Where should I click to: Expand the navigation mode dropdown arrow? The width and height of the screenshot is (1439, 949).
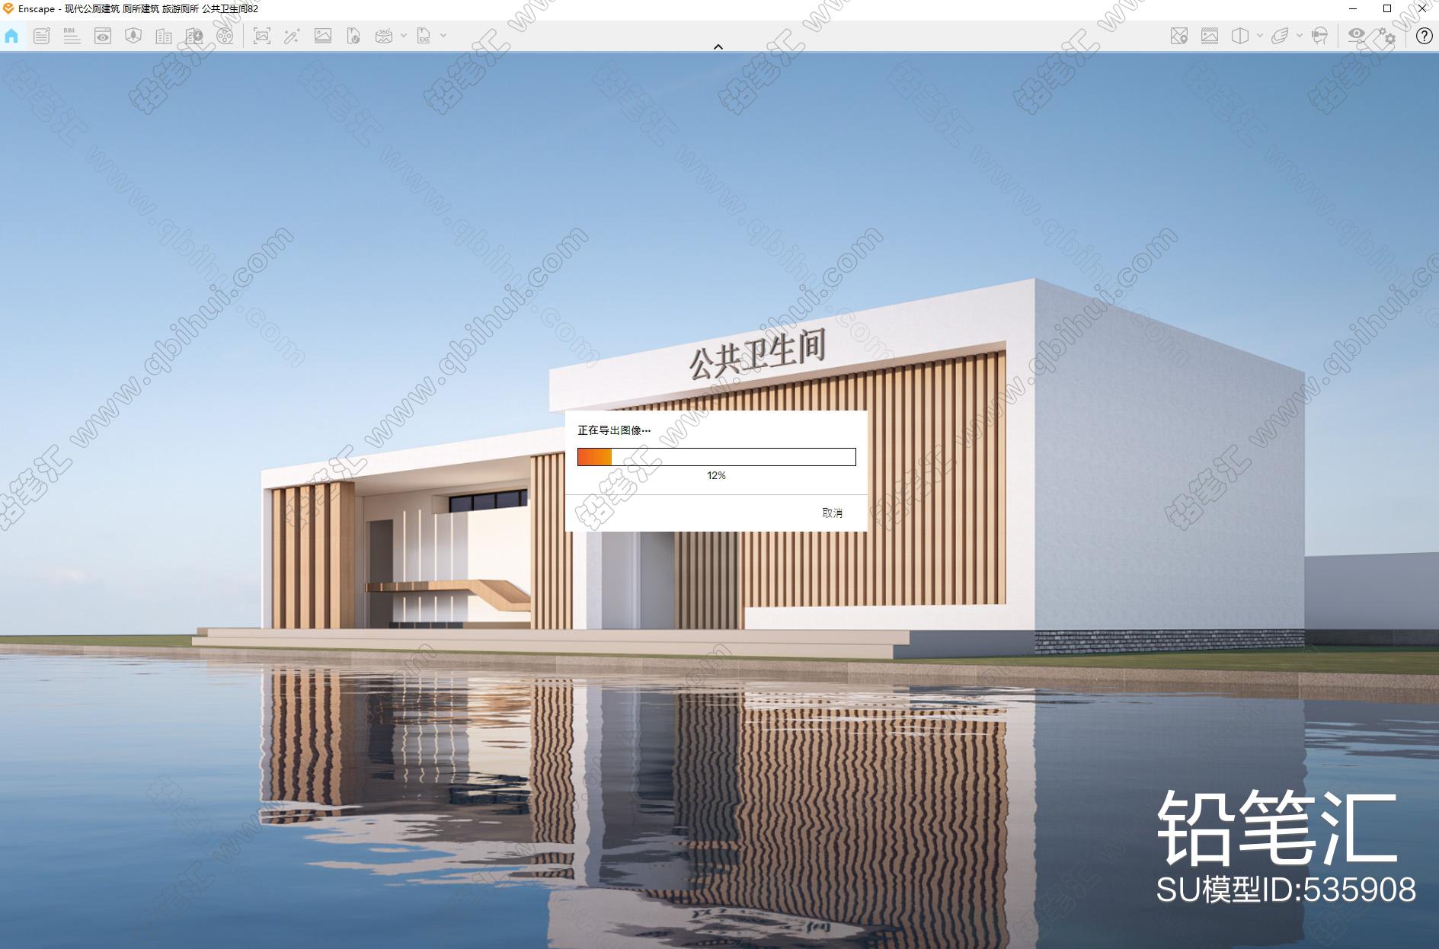(1300, 36)
